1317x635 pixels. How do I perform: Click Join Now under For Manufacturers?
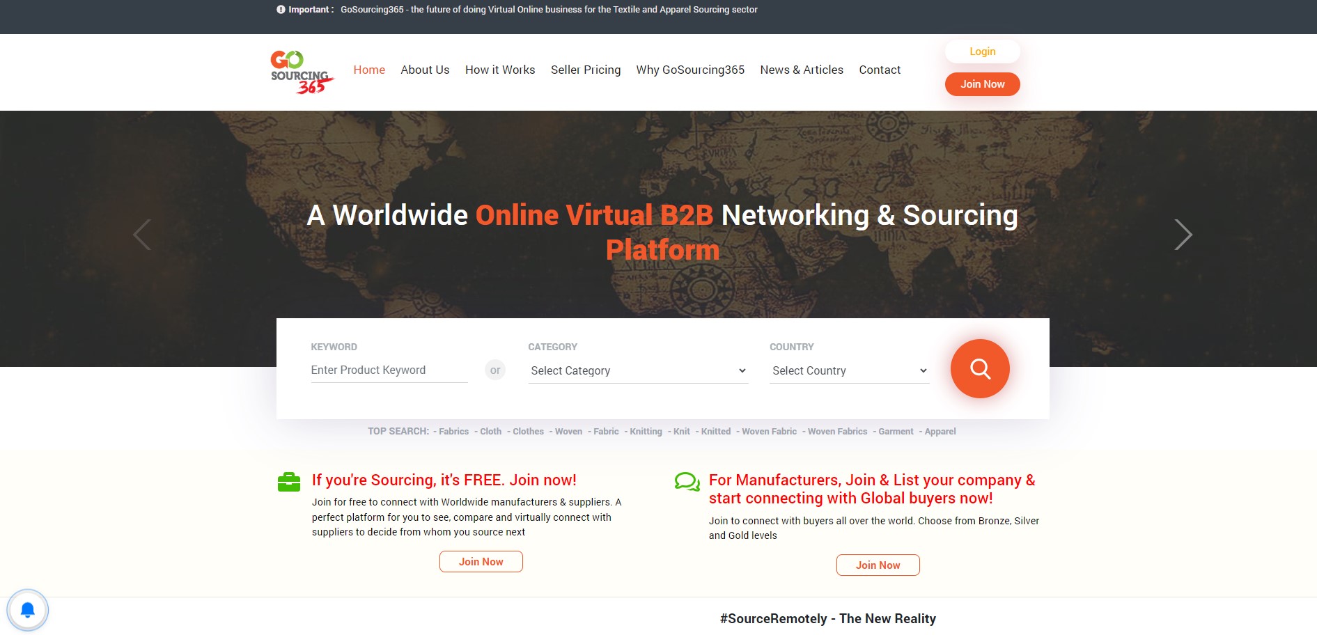(x=878, y=565)
